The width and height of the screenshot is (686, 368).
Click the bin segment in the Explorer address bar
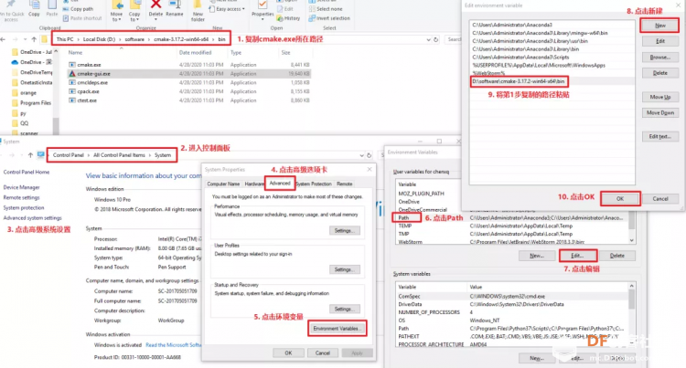pos(222,39)
